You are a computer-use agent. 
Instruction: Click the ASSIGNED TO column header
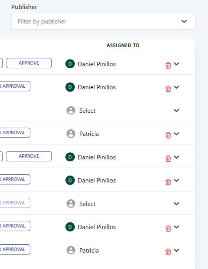[123, 45]
